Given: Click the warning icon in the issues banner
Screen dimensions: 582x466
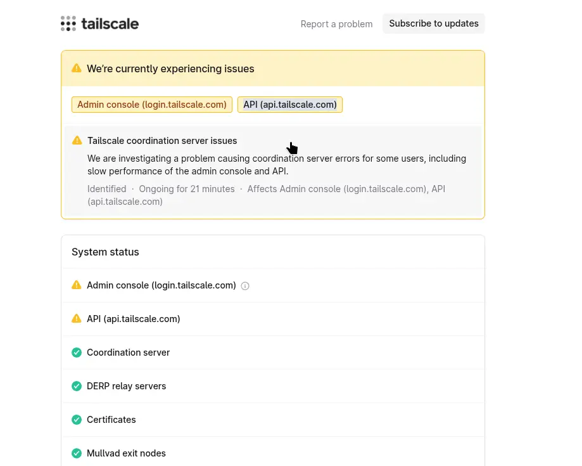Looking at the screenshot, I should pos(77,68).
